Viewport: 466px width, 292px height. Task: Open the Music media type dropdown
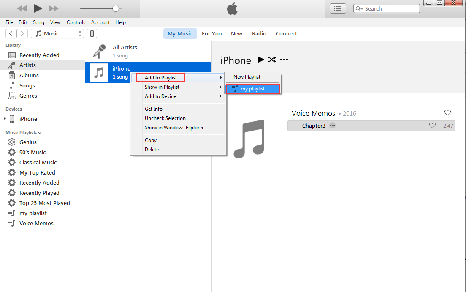59,34
